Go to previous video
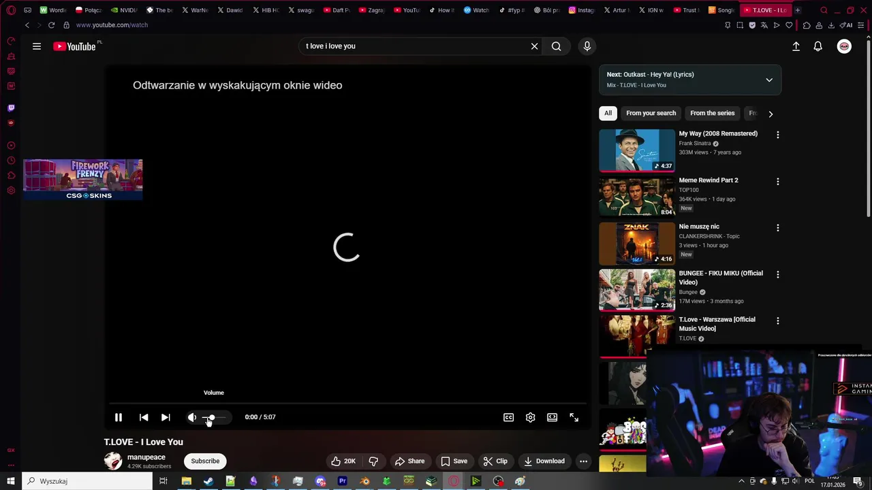Viewport: 872px width, 490px height. [144, 417]
